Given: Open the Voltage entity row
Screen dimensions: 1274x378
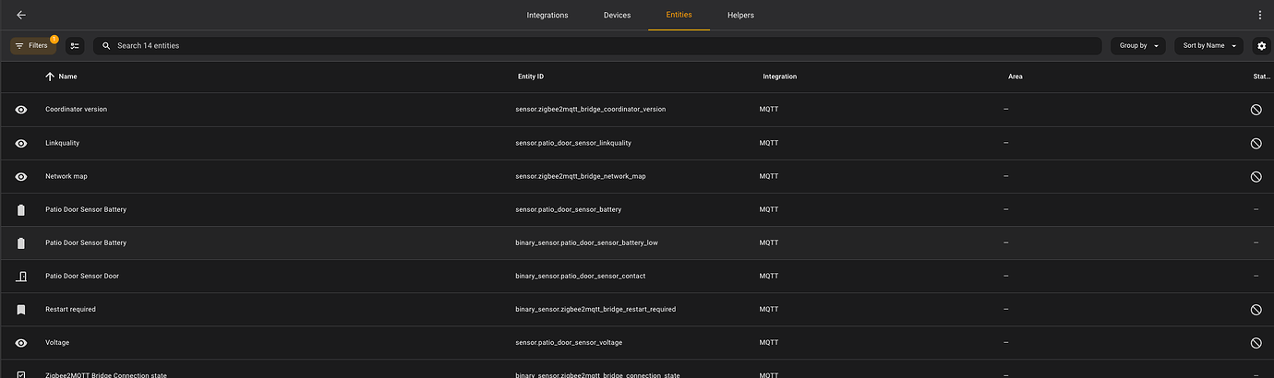Looking at the screenshot, I should click(x=637, y=342).
